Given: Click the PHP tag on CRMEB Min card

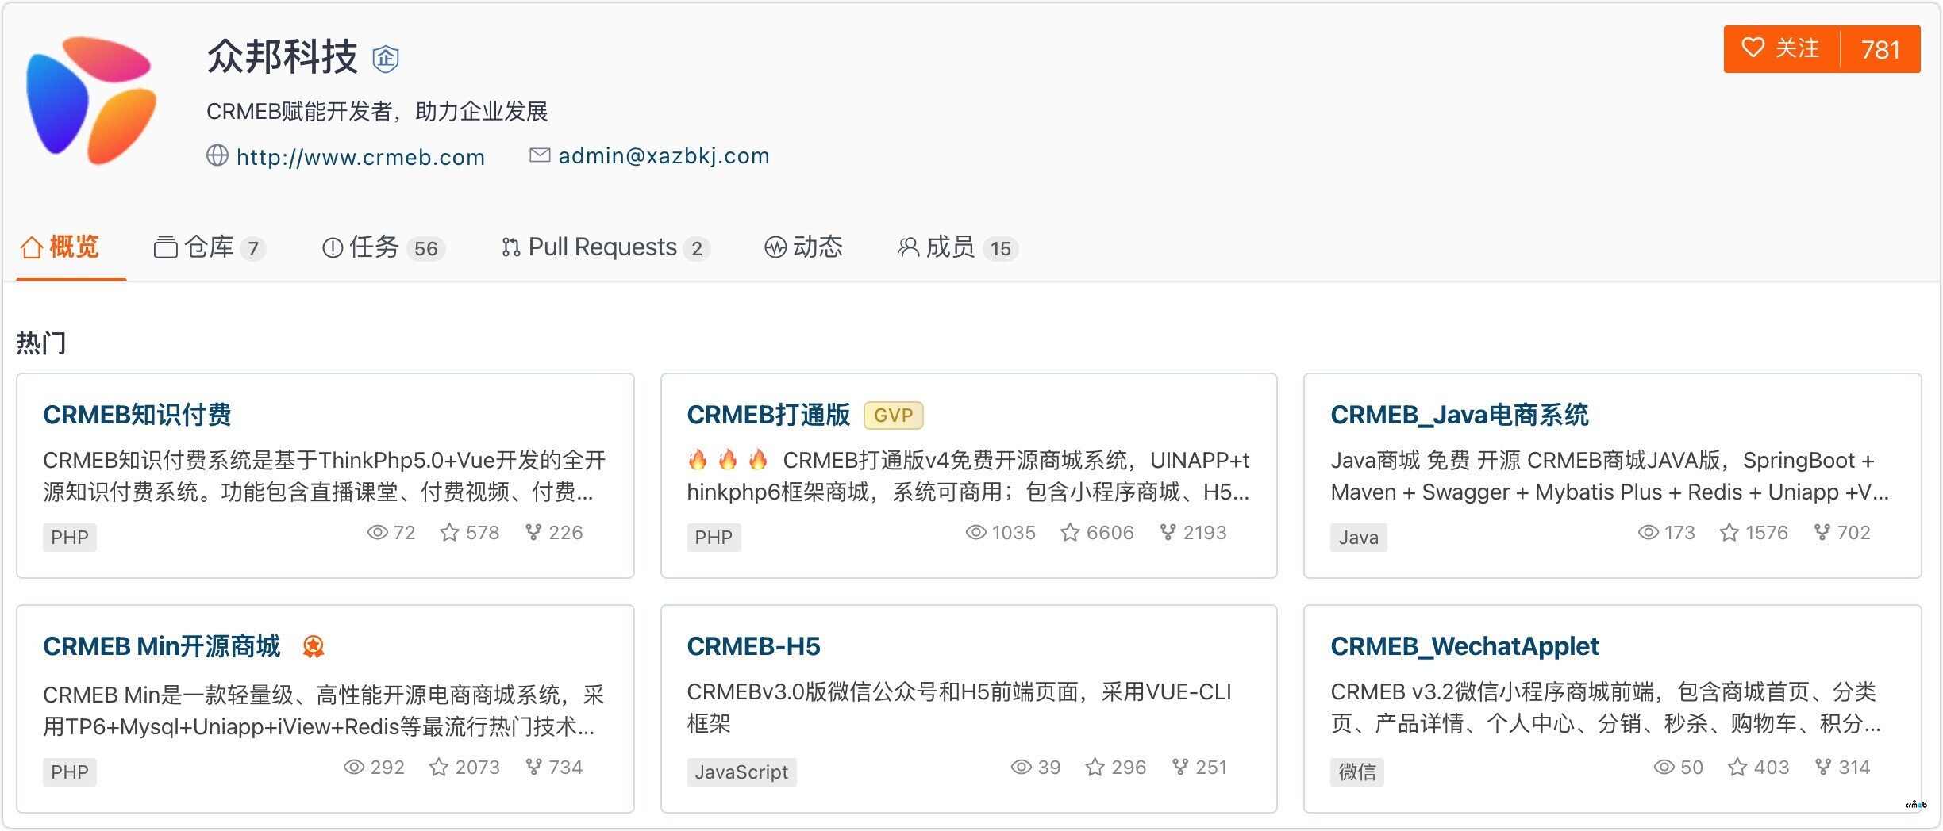Looking at the screenshot, I should (x=70, y=772).
